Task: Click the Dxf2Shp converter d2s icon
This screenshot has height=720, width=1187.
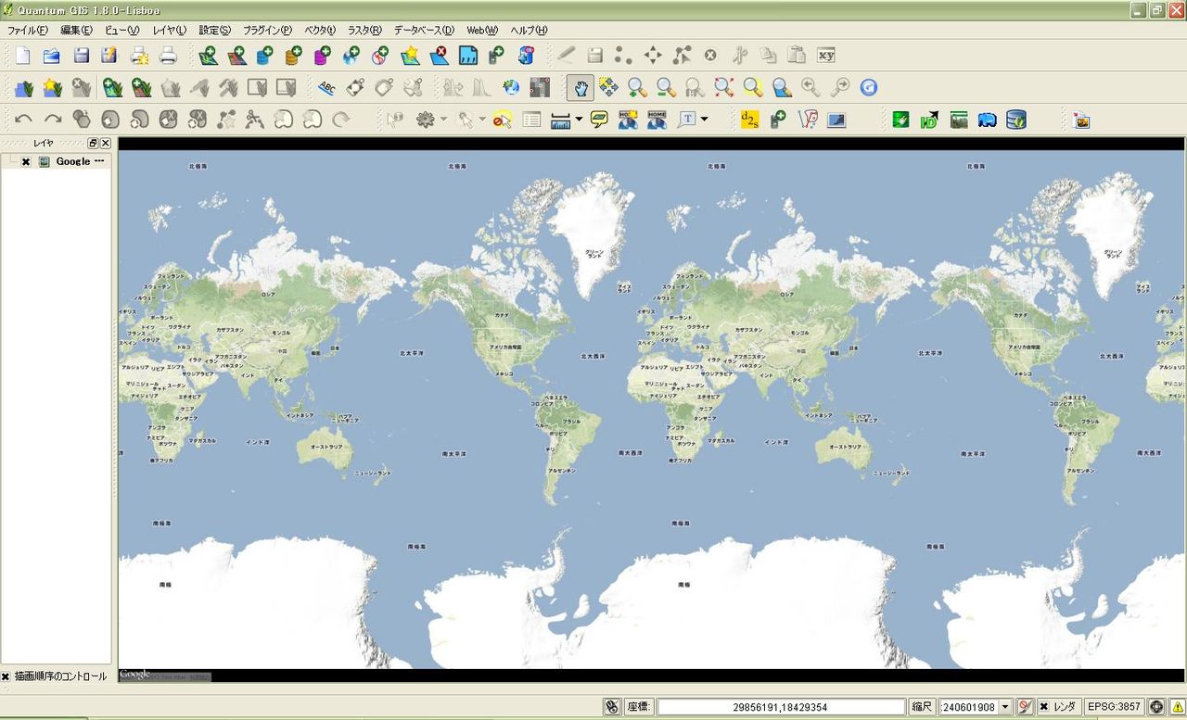Action: pyautogui.click(x=749, y=119)
